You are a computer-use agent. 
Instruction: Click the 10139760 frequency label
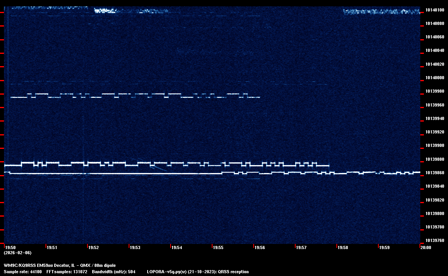coord(435,240)
